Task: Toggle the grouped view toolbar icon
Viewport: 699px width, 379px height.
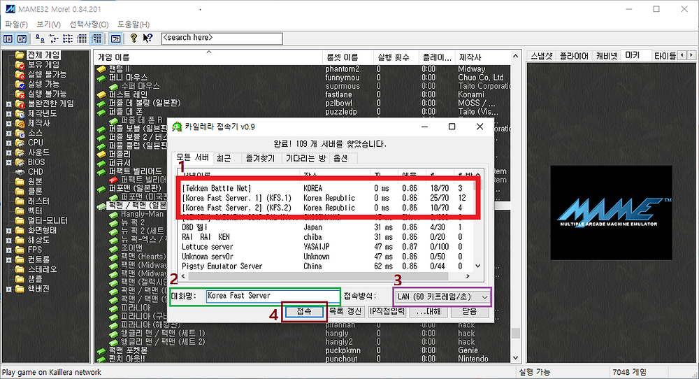Action: [x=96, y=38]
